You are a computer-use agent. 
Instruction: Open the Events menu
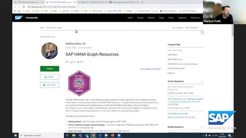(x=171, y=18)
